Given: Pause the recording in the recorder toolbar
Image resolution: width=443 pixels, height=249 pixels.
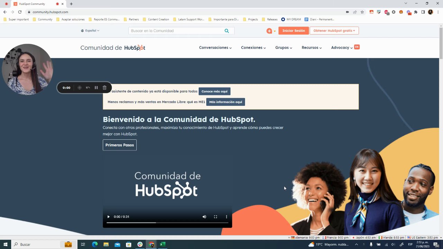Looking at the screenshot, I should point(96,87).
